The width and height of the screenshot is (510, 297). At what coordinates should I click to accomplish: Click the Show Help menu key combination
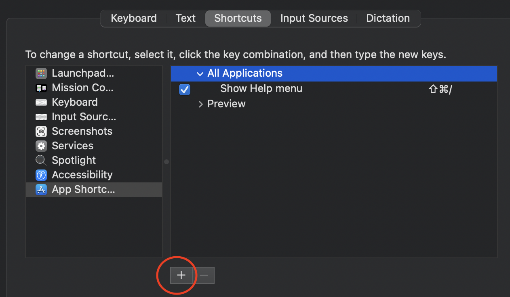tap(440, 89)
